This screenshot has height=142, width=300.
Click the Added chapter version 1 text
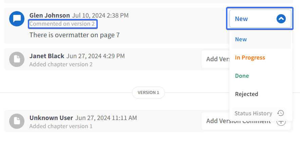pyautogui.click(x=61, y=126)
